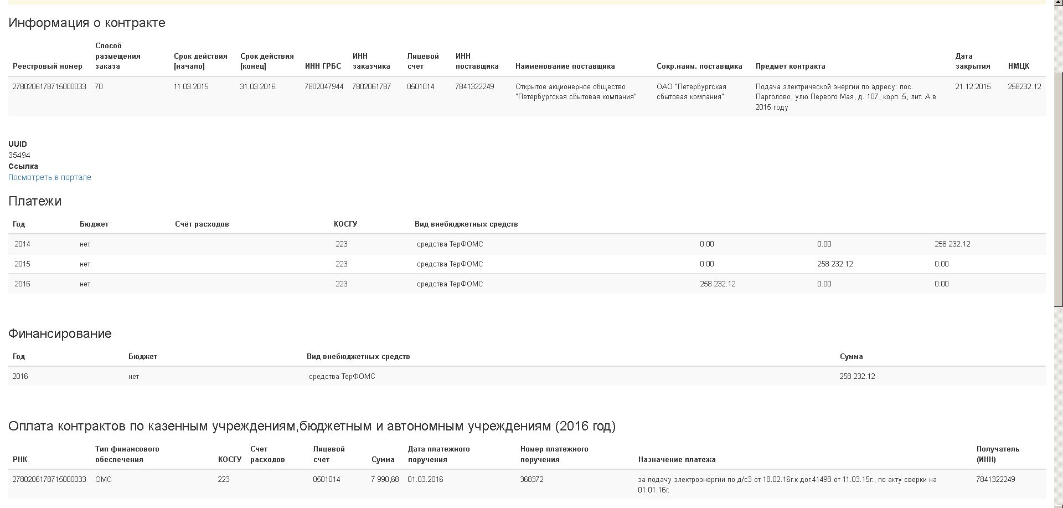Click the 'Способ размещения заказа' column header
This screenshot has width=1063, height=508.
[118, 56]
